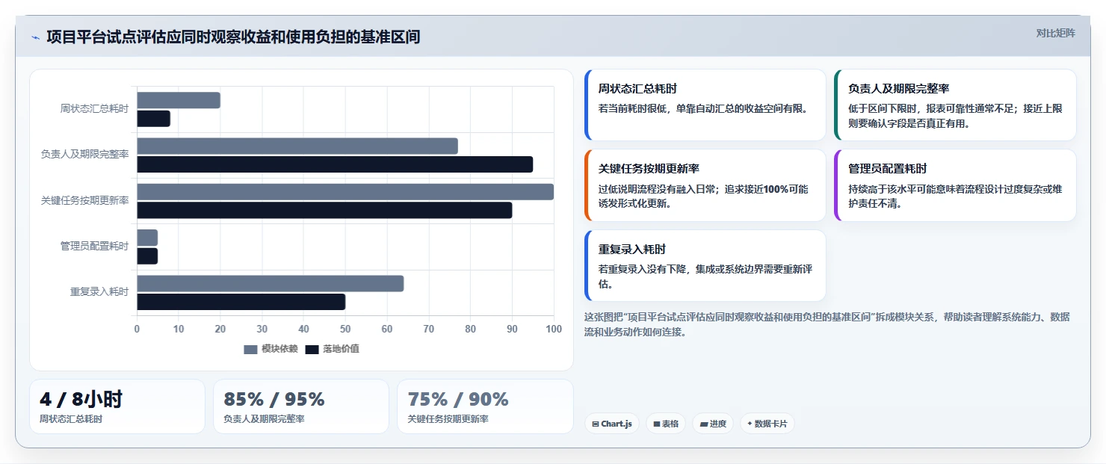This screenshot has height=464, width=1106.
Task: Click the grey 周状态汇总耗时 bar
Action: pyautogui.click(x=179, y=100)
